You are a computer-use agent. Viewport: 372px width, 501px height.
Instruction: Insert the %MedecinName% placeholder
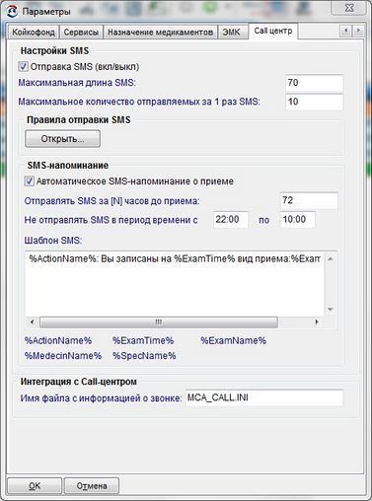(x=63, y=356)
